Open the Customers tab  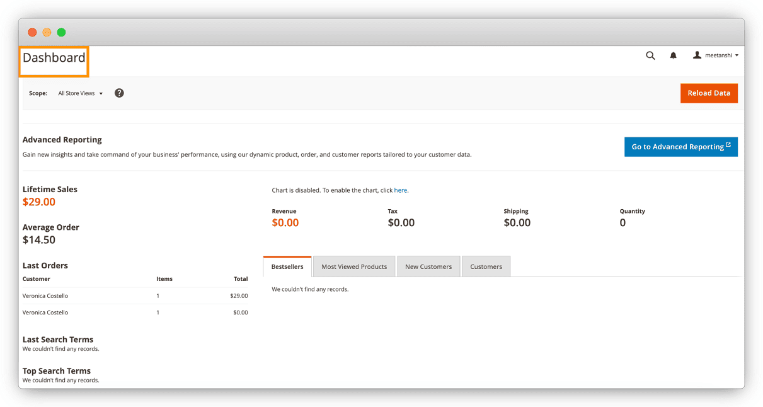pos(486,267)
